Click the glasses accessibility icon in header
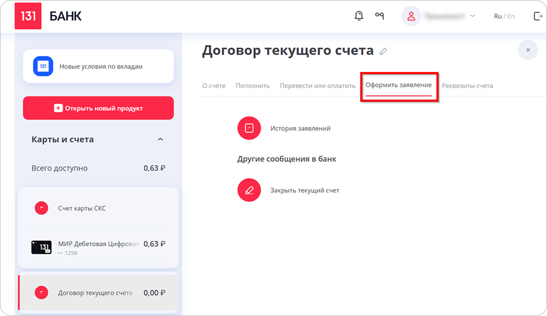The width and height of the screenshot is (547, 316). [x=380, y=16]
